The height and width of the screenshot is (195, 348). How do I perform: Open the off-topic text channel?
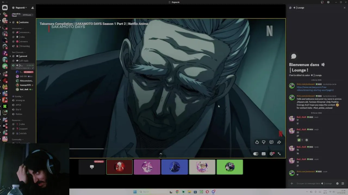(23, 61)
